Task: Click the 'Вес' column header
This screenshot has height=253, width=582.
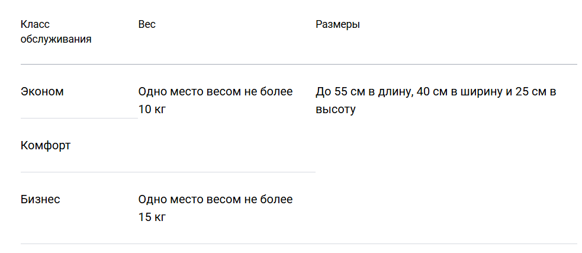Action: [147, 24]
